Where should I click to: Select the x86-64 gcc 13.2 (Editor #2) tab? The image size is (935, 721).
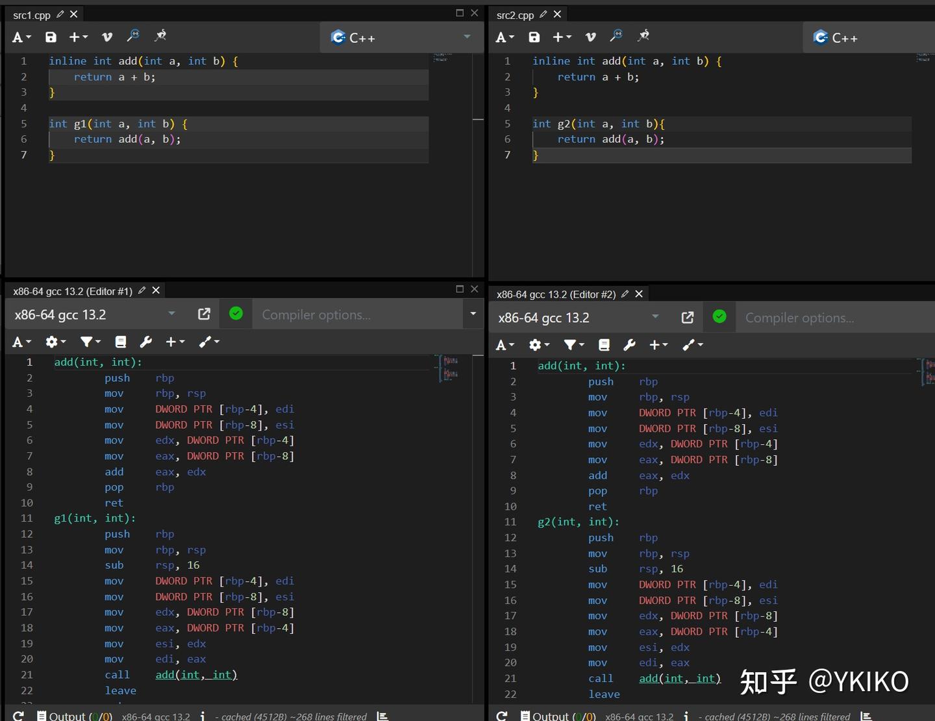(x=556, y=294)
